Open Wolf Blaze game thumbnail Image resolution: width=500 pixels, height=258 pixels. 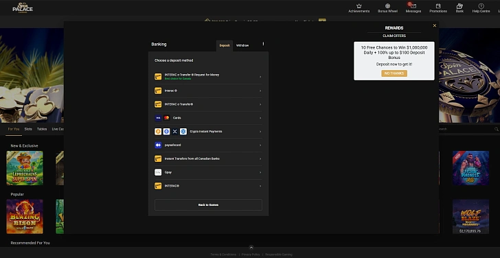click(470, 217)
